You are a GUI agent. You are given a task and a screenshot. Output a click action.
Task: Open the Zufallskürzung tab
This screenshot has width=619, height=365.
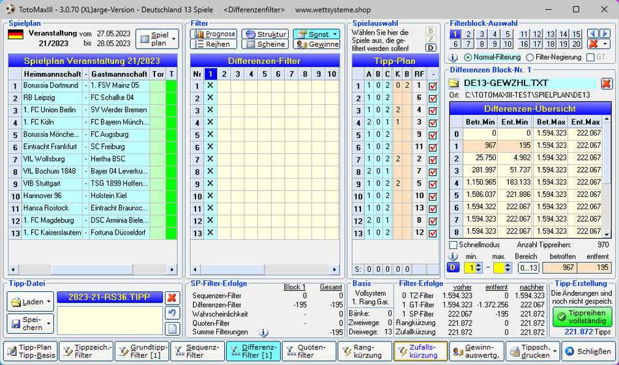421,351
